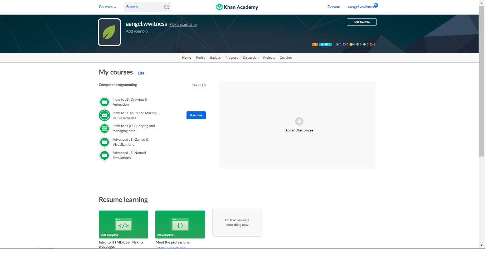The width and height of the screenshot is (489, 275).
Task: Click the Donate link
Action: pyautogui.click(x=334, y=7)
